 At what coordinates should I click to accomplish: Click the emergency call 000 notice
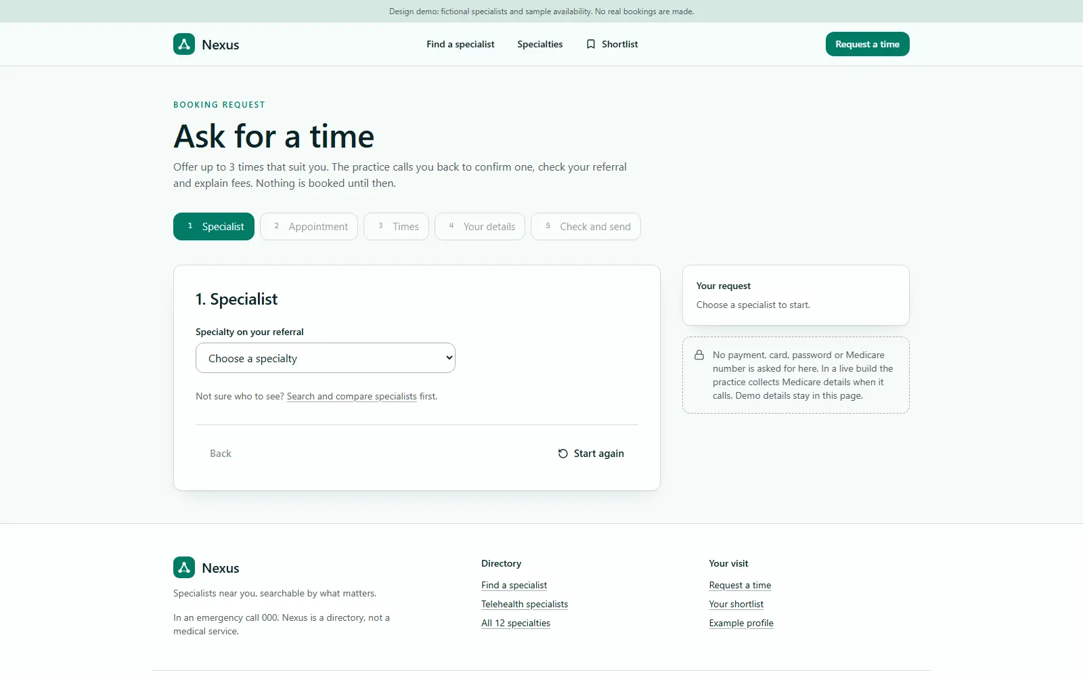282,624
